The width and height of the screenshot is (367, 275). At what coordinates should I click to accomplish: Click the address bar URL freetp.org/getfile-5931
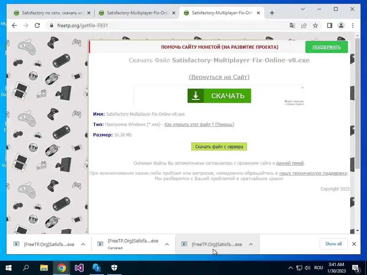coord(82,25)
